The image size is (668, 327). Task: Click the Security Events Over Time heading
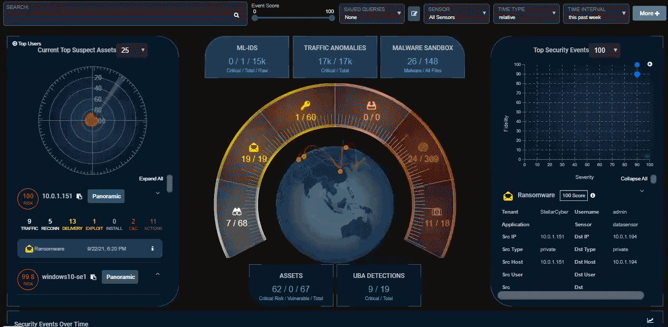(51, 323)
